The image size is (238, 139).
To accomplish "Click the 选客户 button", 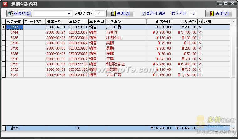I will (19, 13).
